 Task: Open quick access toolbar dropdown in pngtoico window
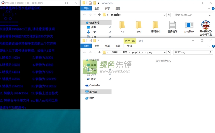click(98, 3)
